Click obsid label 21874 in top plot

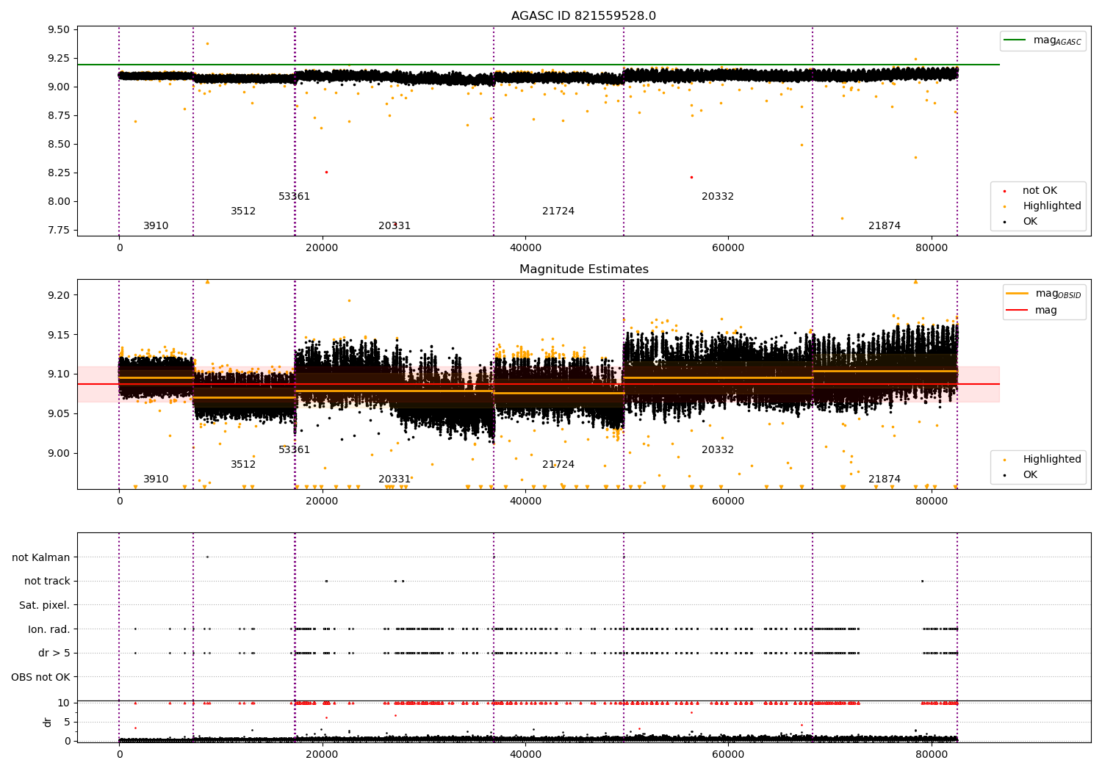[x=885, y=226]
